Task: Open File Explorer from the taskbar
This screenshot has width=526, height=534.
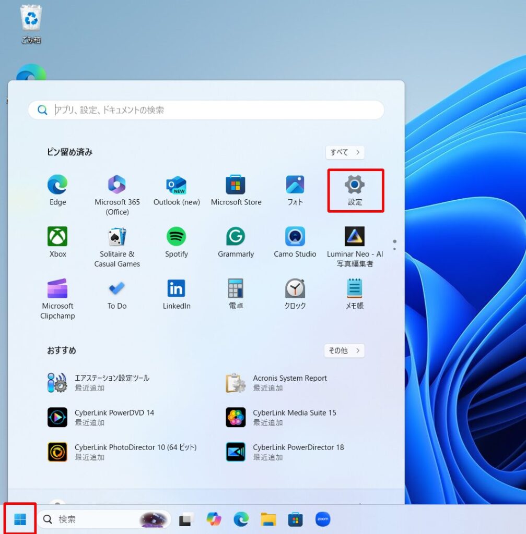Action: 268,519
